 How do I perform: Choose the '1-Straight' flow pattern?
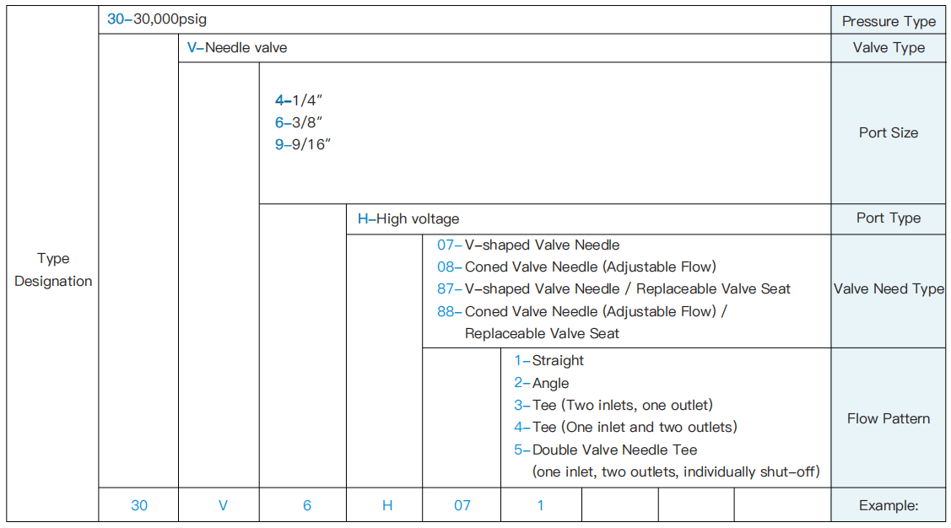(x=549, y=361)
